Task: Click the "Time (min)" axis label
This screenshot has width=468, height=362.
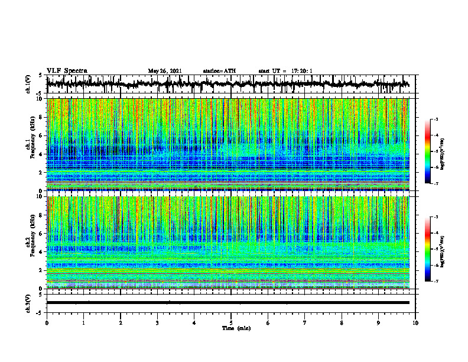Action: (236, 328)
